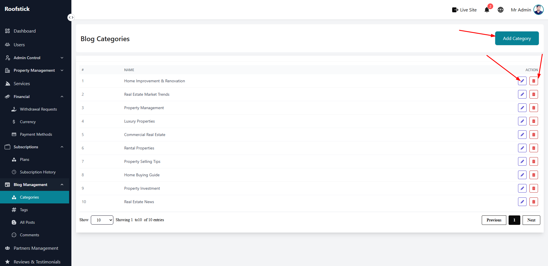Open the notifications bell icon
Image resolution: width=548 pixels, height=266 pixels.
click(487, 10)
